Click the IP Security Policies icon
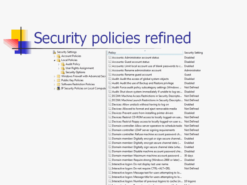Image resolution: width=247 pixels, height=185 pixels. coord(59,88)
